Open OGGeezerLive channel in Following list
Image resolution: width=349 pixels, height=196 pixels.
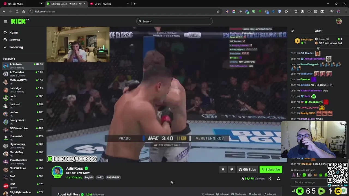(23, 130)
